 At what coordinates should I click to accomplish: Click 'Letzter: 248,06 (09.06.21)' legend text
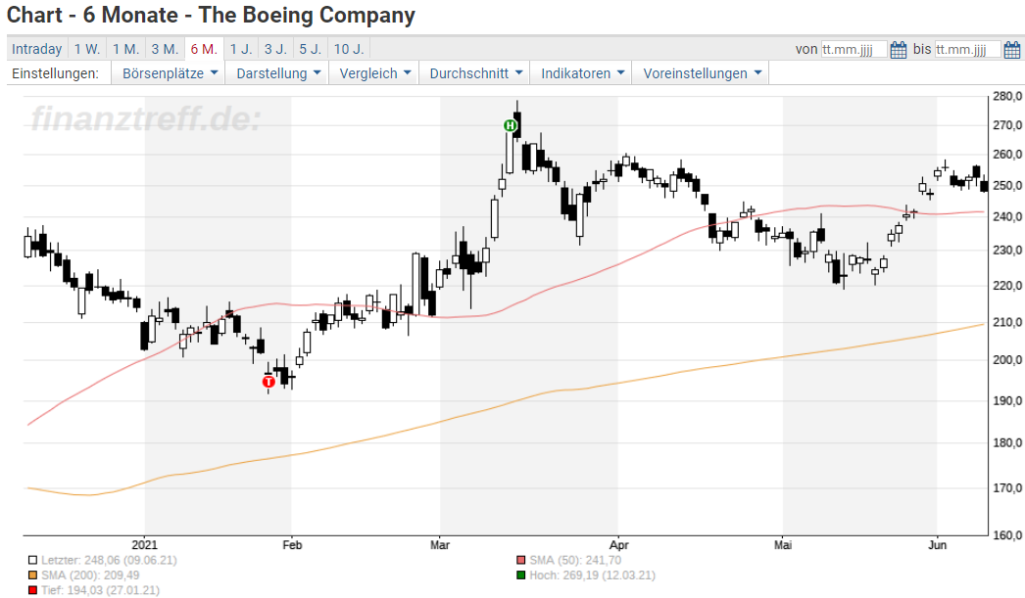point(109,560)
